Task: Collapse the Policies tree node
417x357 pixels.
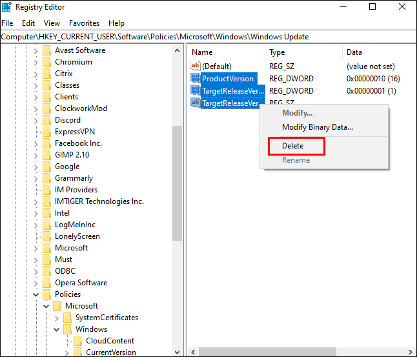Action: click(x=36, y=294)
